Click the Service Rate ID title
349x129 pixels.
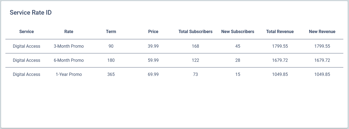(x=31, y=13)
